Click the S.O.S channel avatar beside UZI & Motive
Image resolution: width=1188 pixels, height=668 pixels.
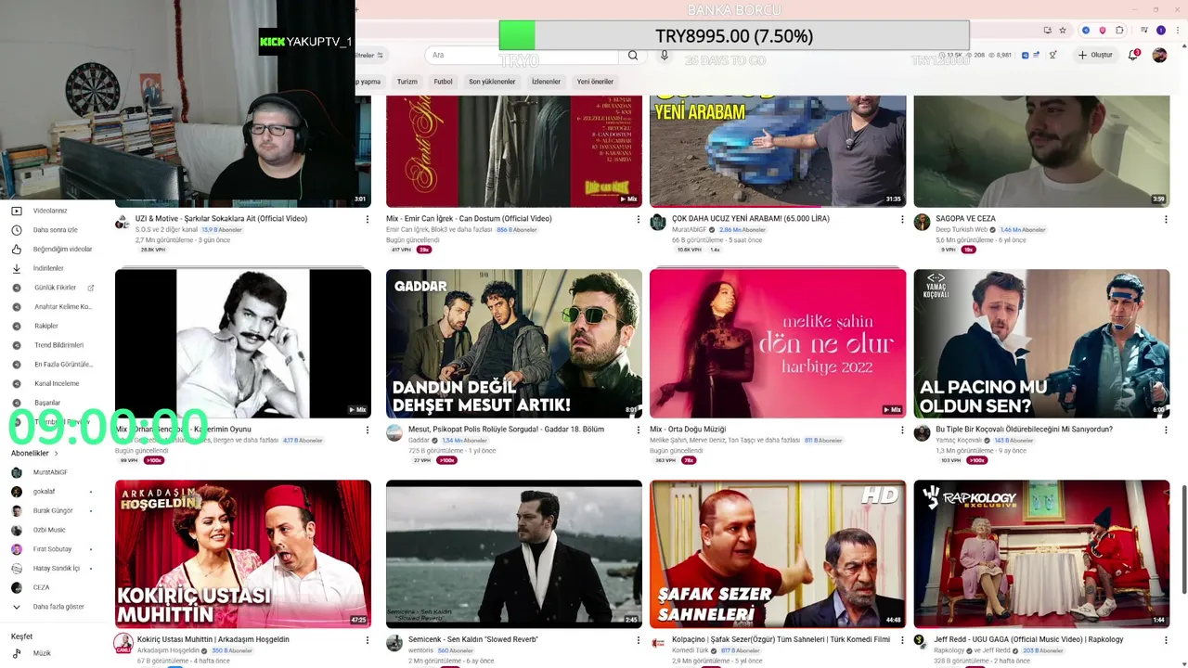[x=122, y=223]
